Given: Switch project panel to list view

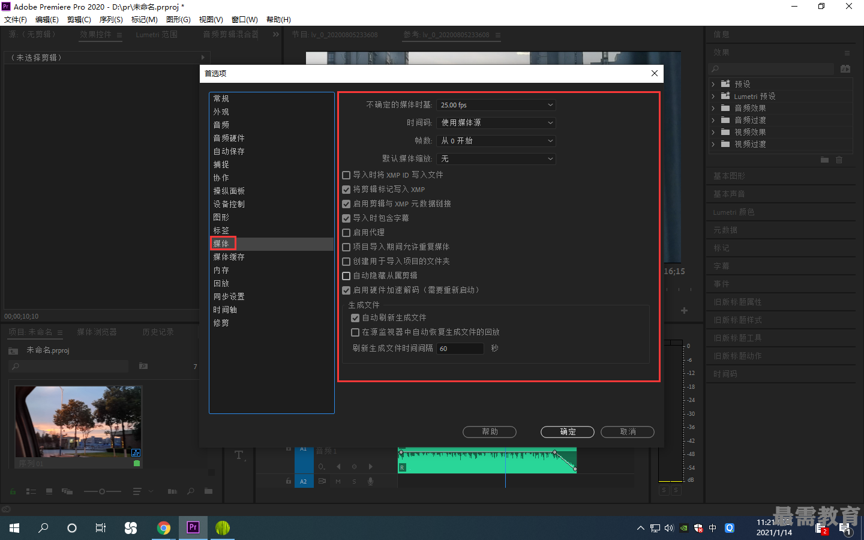Looking at the screenshot, I should pyautogui.click(x=31, y=491).
